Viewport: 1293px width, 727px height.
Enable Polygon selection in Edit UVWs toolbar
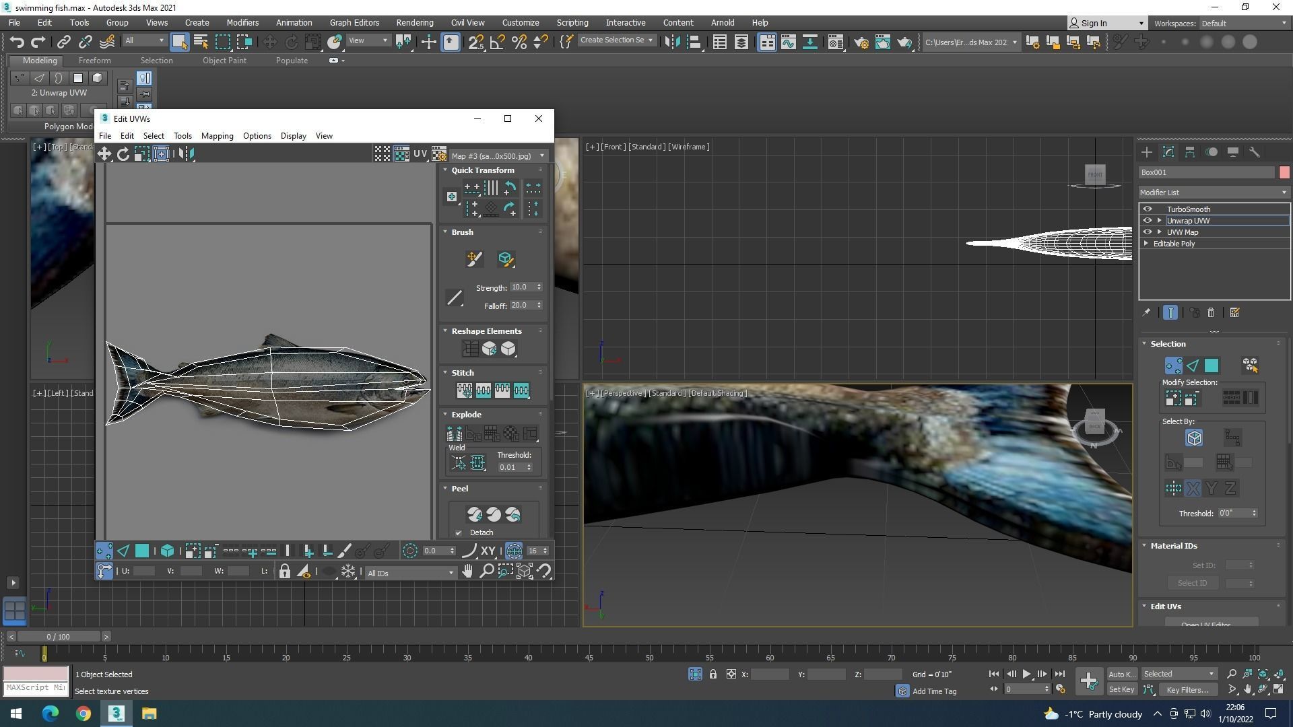pyautogui.click(x=142, y=551)
